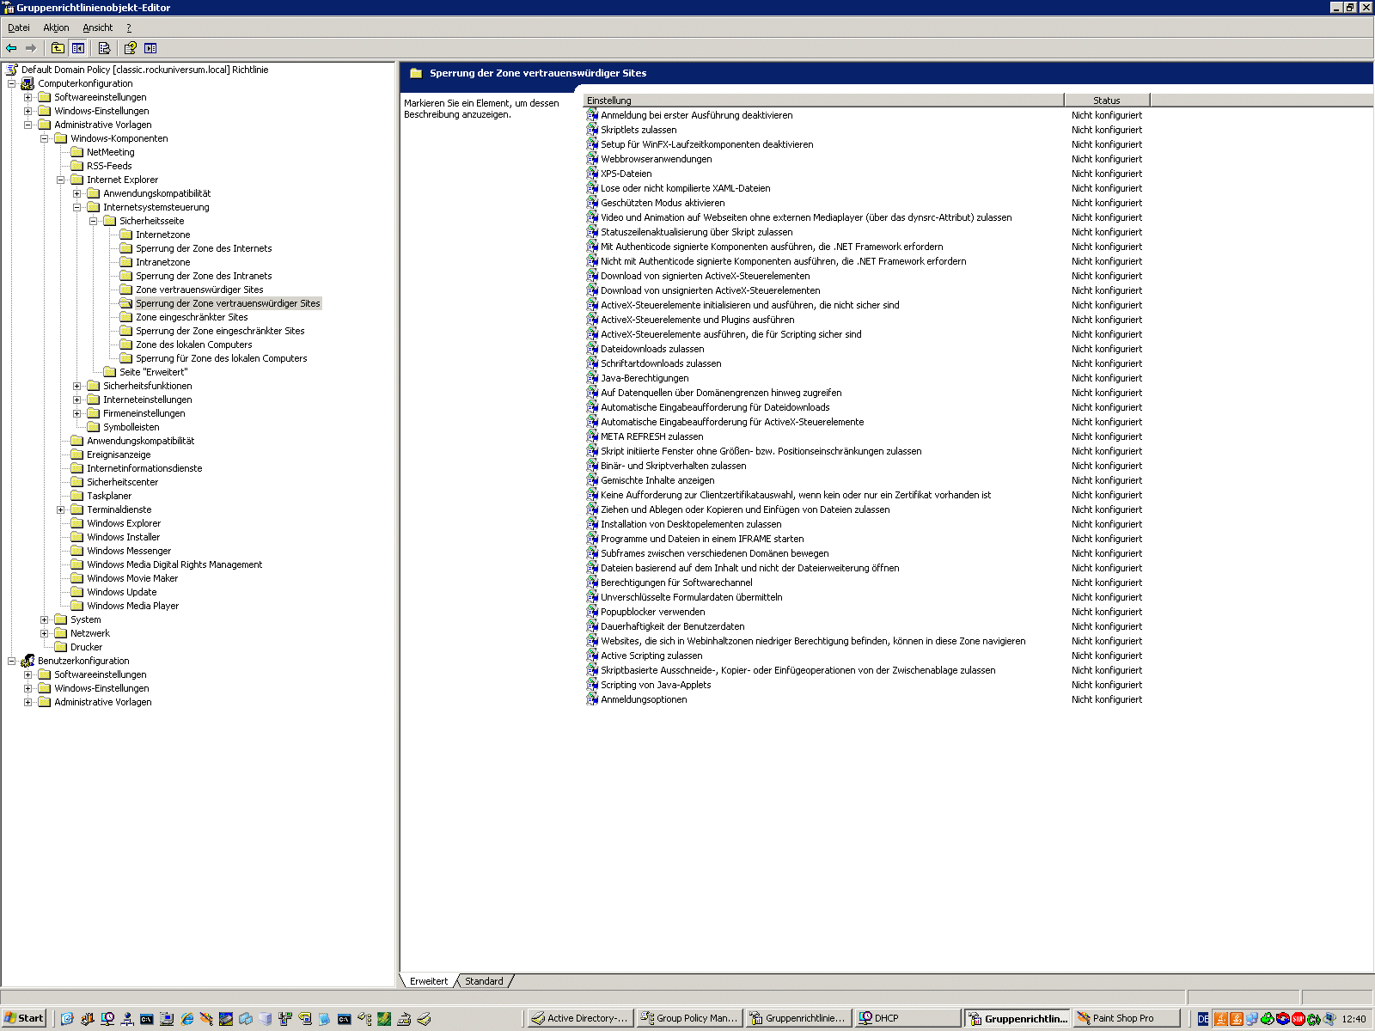
Task: Expand Softwareeinstellungen under Computerkonfiguration
Action: pyautogui.click(x=27, y=97)
